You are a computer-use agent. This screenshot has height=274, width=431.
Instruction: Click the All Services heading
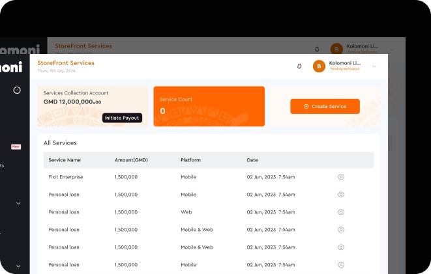[x=60, y=143]
